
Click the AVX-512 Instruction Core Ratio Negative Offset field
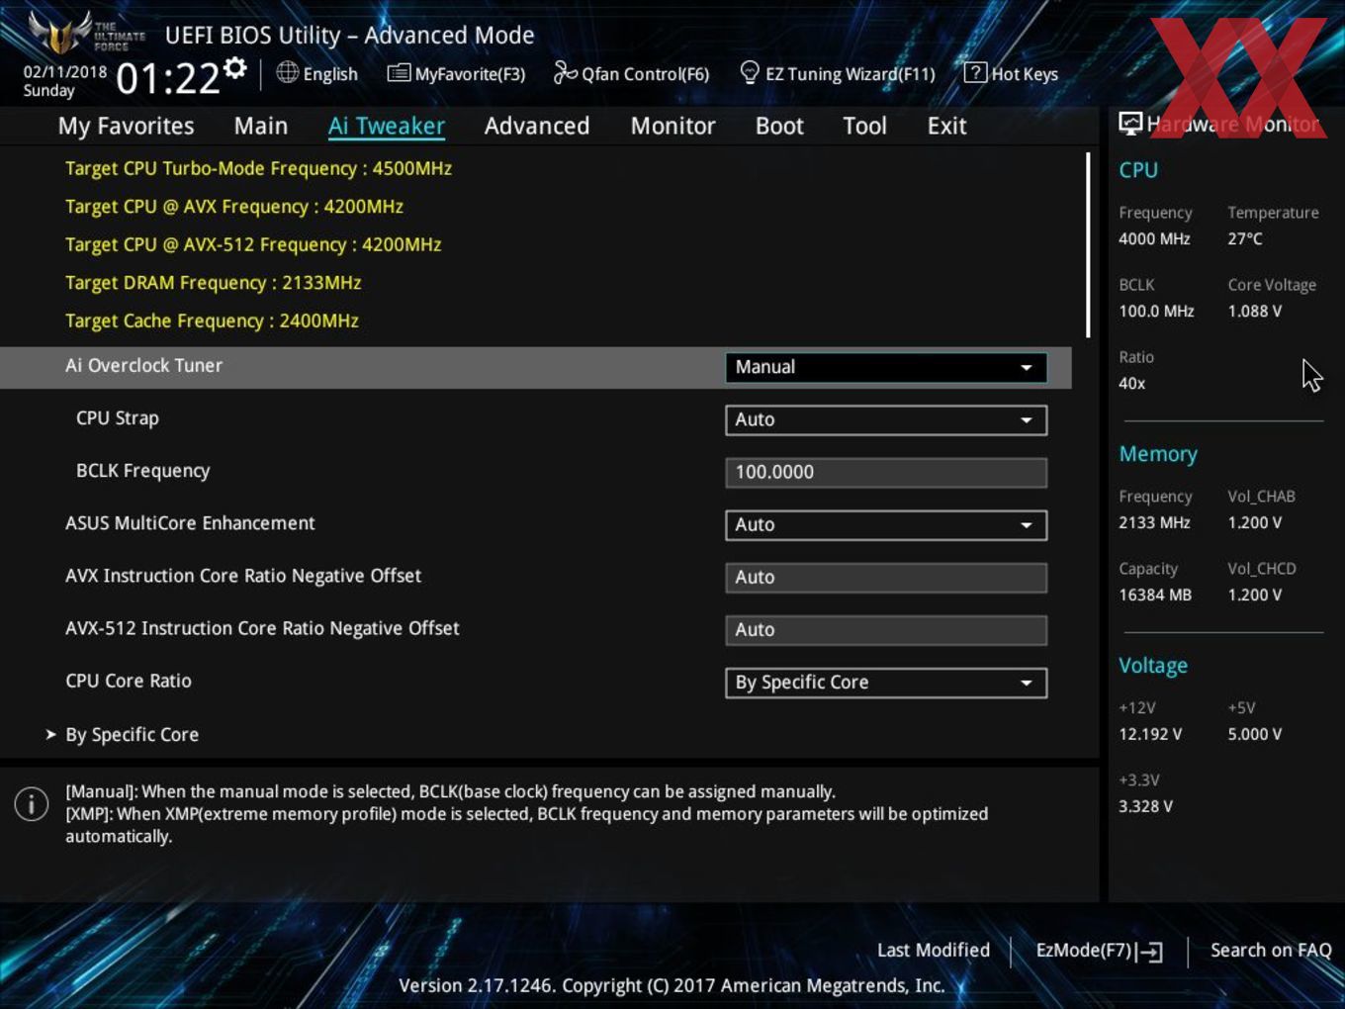(x=885, y=629)
